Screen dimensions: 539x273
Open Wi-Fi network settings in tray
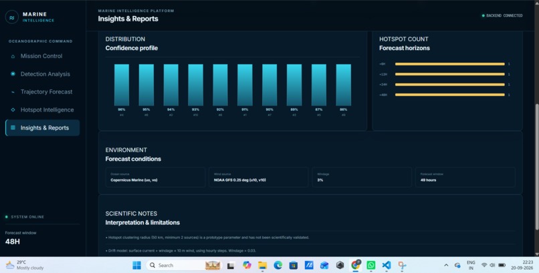click(484, 265)
